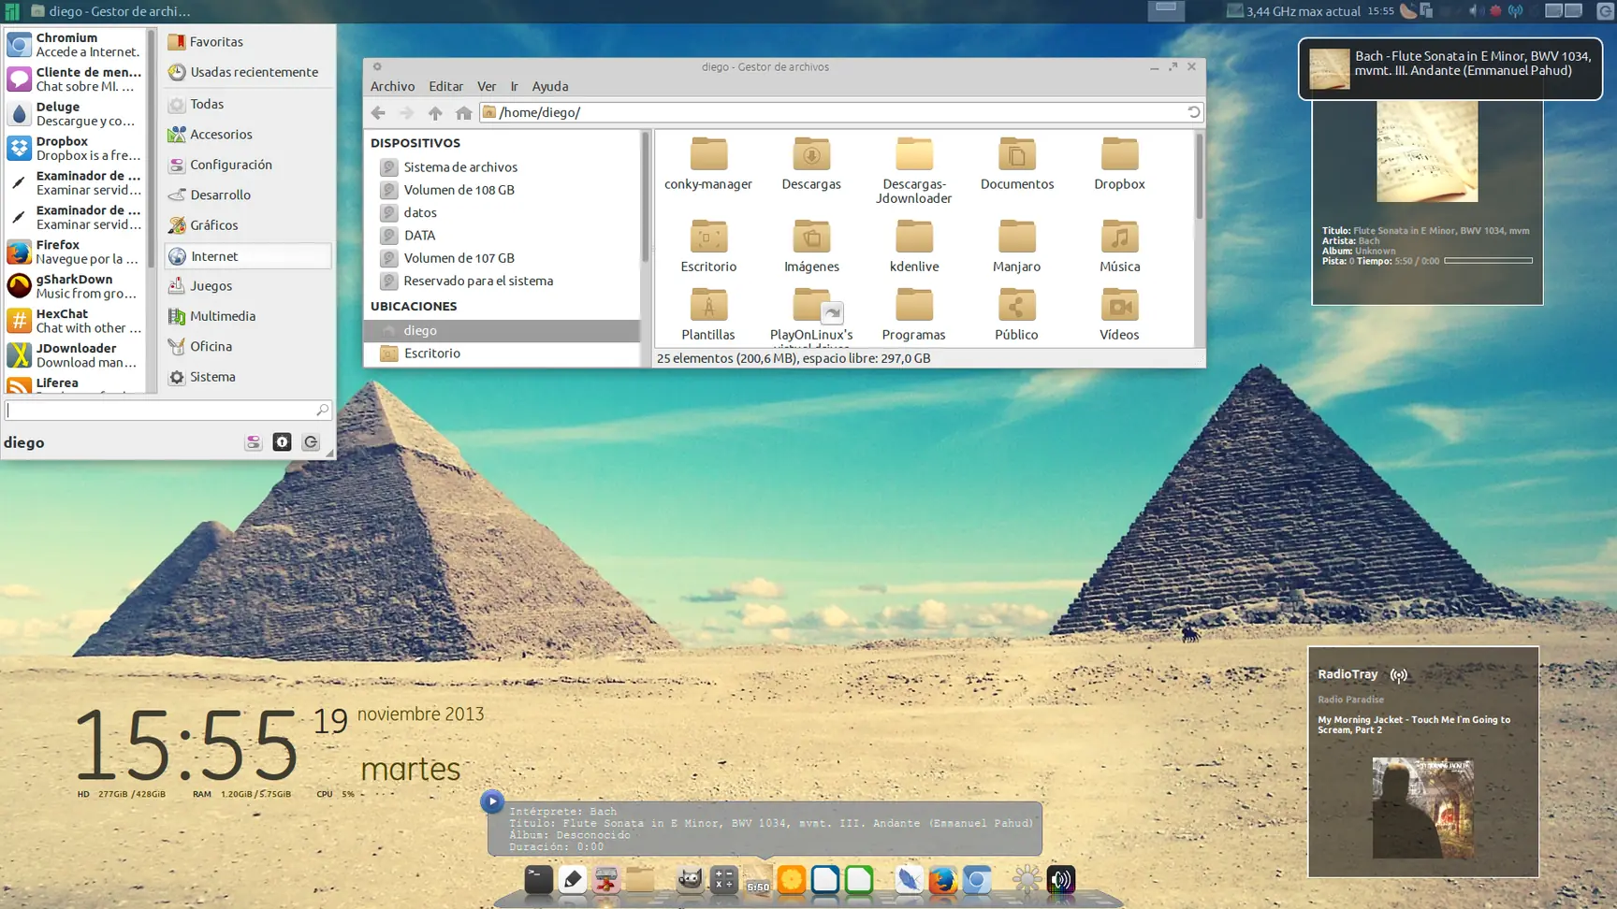Open the Multimedia menu category
1617x909 pixels.
tap(223, 316)
